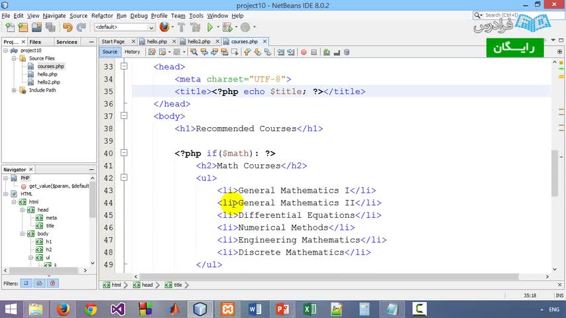Click Next Bookmark editor icon
Screen dimensions: 566x318
click(257, 52)
